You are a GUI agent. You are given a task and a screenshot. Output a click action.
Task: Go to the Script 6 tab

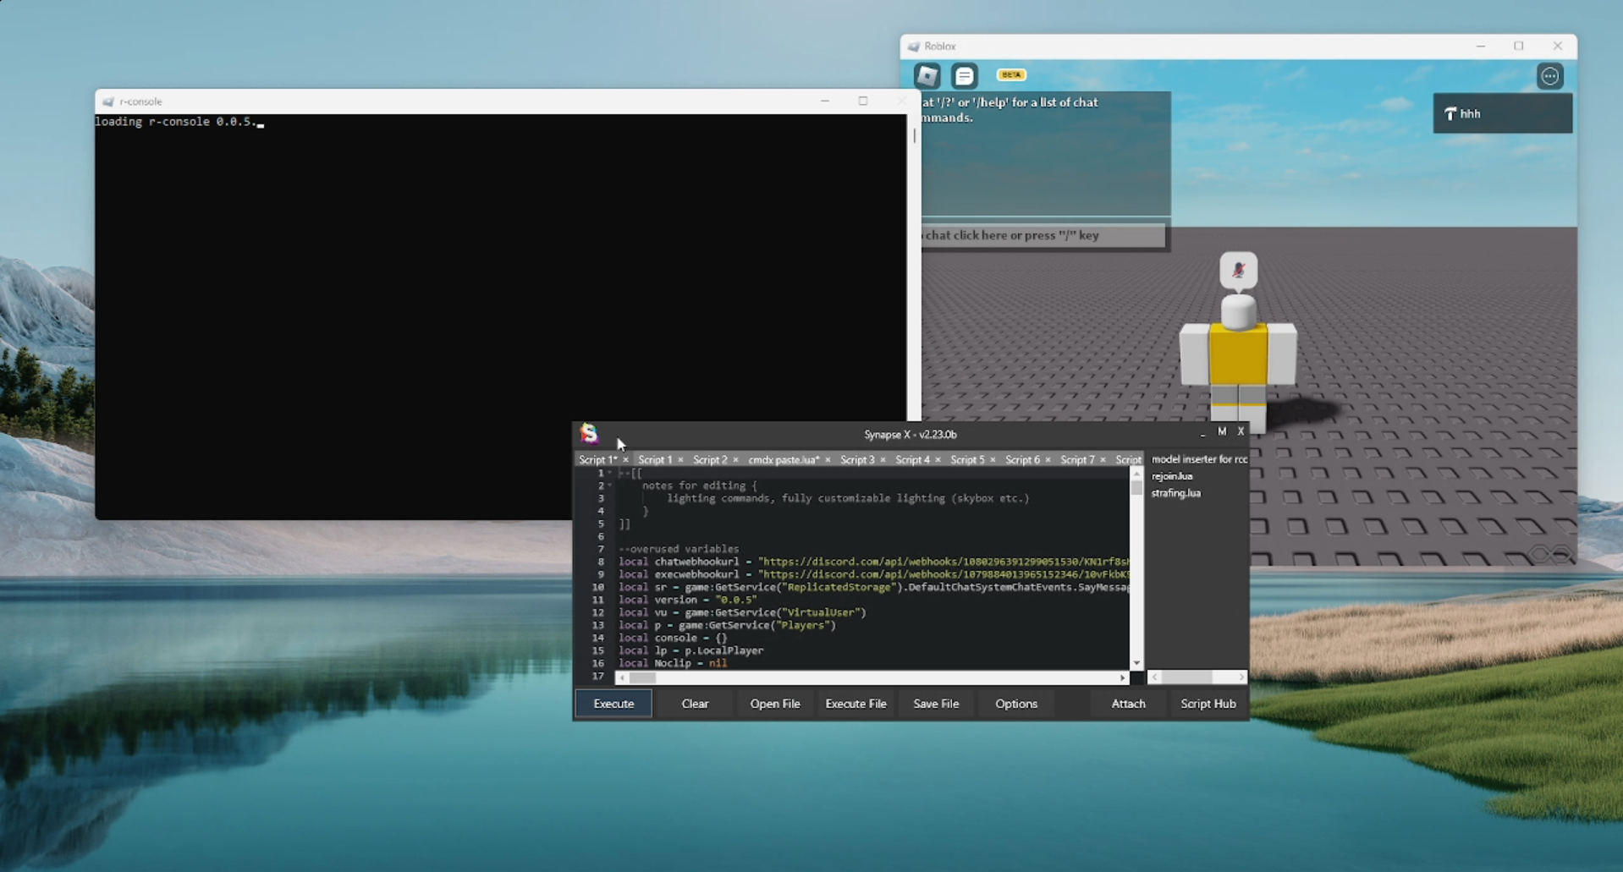(1022, 460)
